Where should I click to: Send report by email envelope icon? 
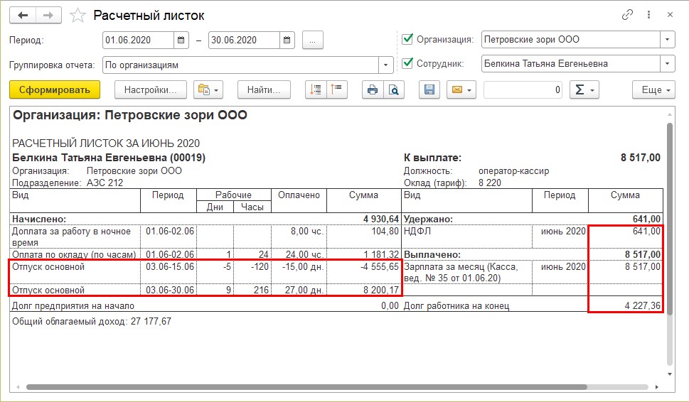tap(461, 89)
